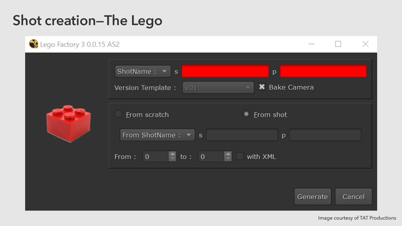Click the Cancel button

pos(353,197)
